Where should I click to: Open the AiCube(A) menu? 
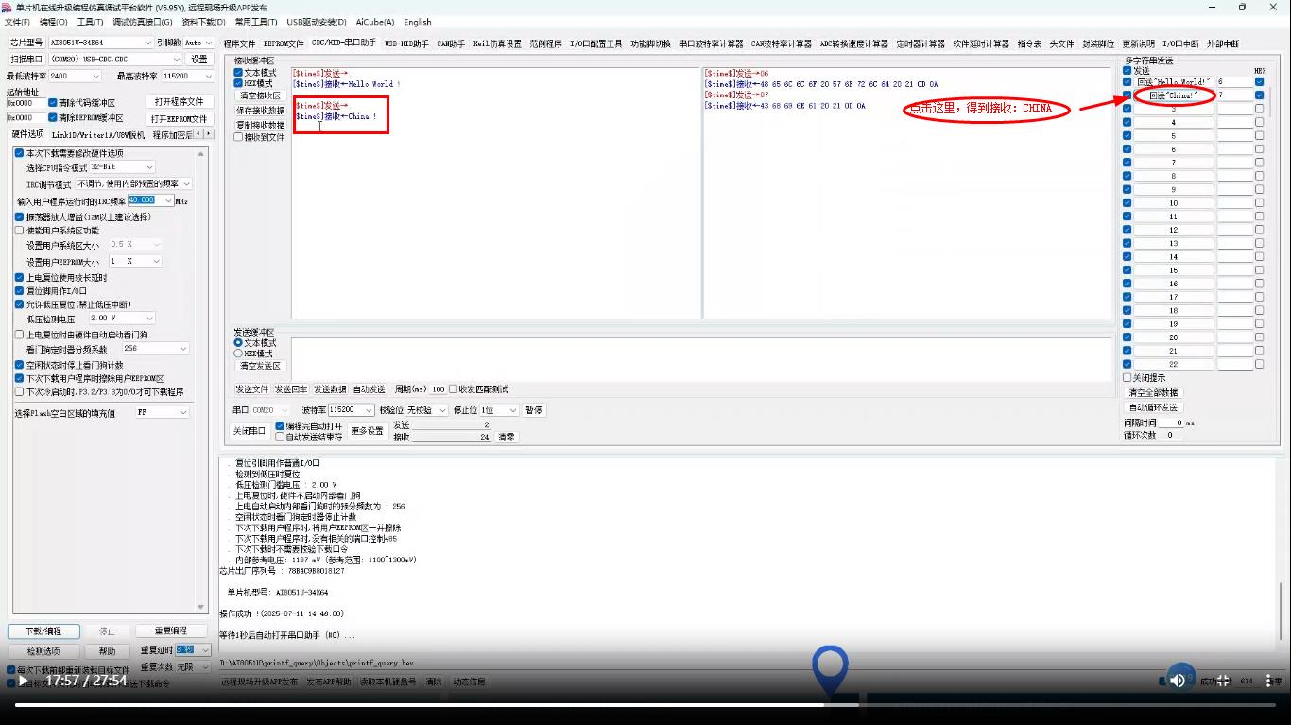375,22
